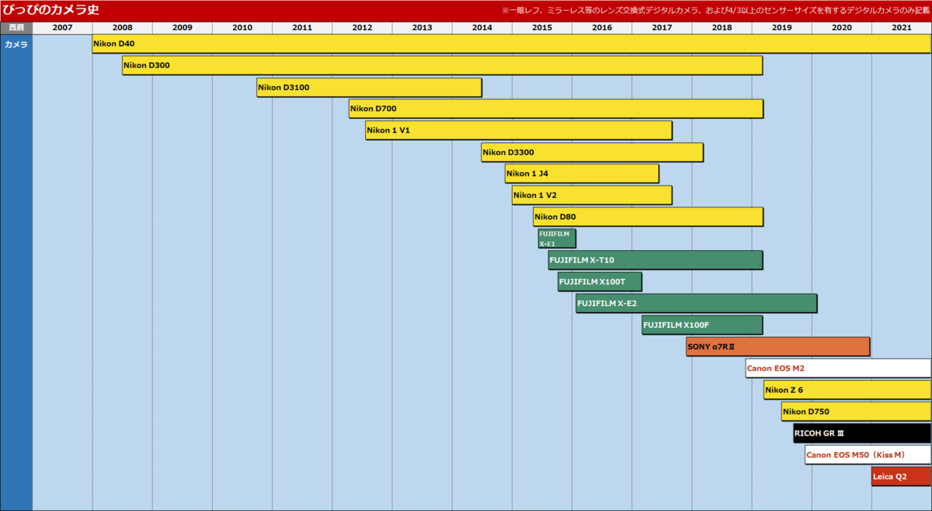This screenshot has width=932, height=511.
Task: Select the 2013 year header
Action: (x=422, y=28)
